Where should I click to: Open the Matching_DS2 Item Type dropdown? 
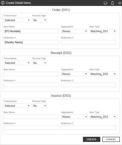tap(103, 74)
